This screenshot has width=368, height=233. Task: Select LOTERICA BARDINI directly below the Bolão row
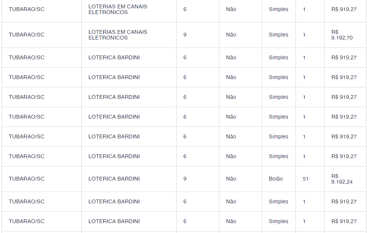114,202
